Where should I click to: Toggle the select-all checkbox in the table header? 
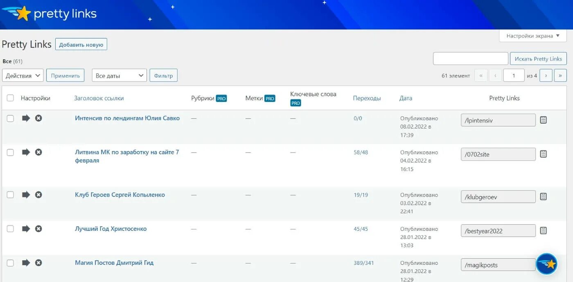click(10, 98)
